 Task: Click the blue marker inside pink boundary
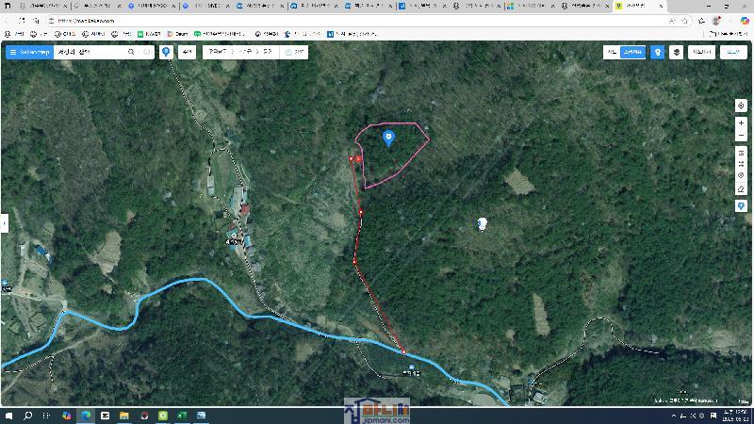click(388, 139)
